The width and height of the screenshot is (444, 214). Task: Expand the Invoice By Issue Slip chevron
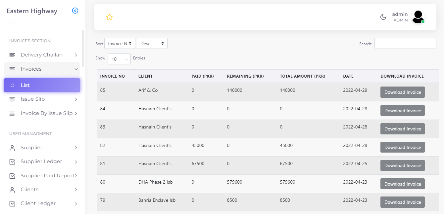coord(76,113)
